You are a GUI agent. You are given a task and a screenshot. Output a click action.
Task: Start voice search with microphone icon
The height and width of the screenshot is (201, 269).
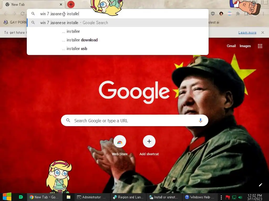click(200, 120)
